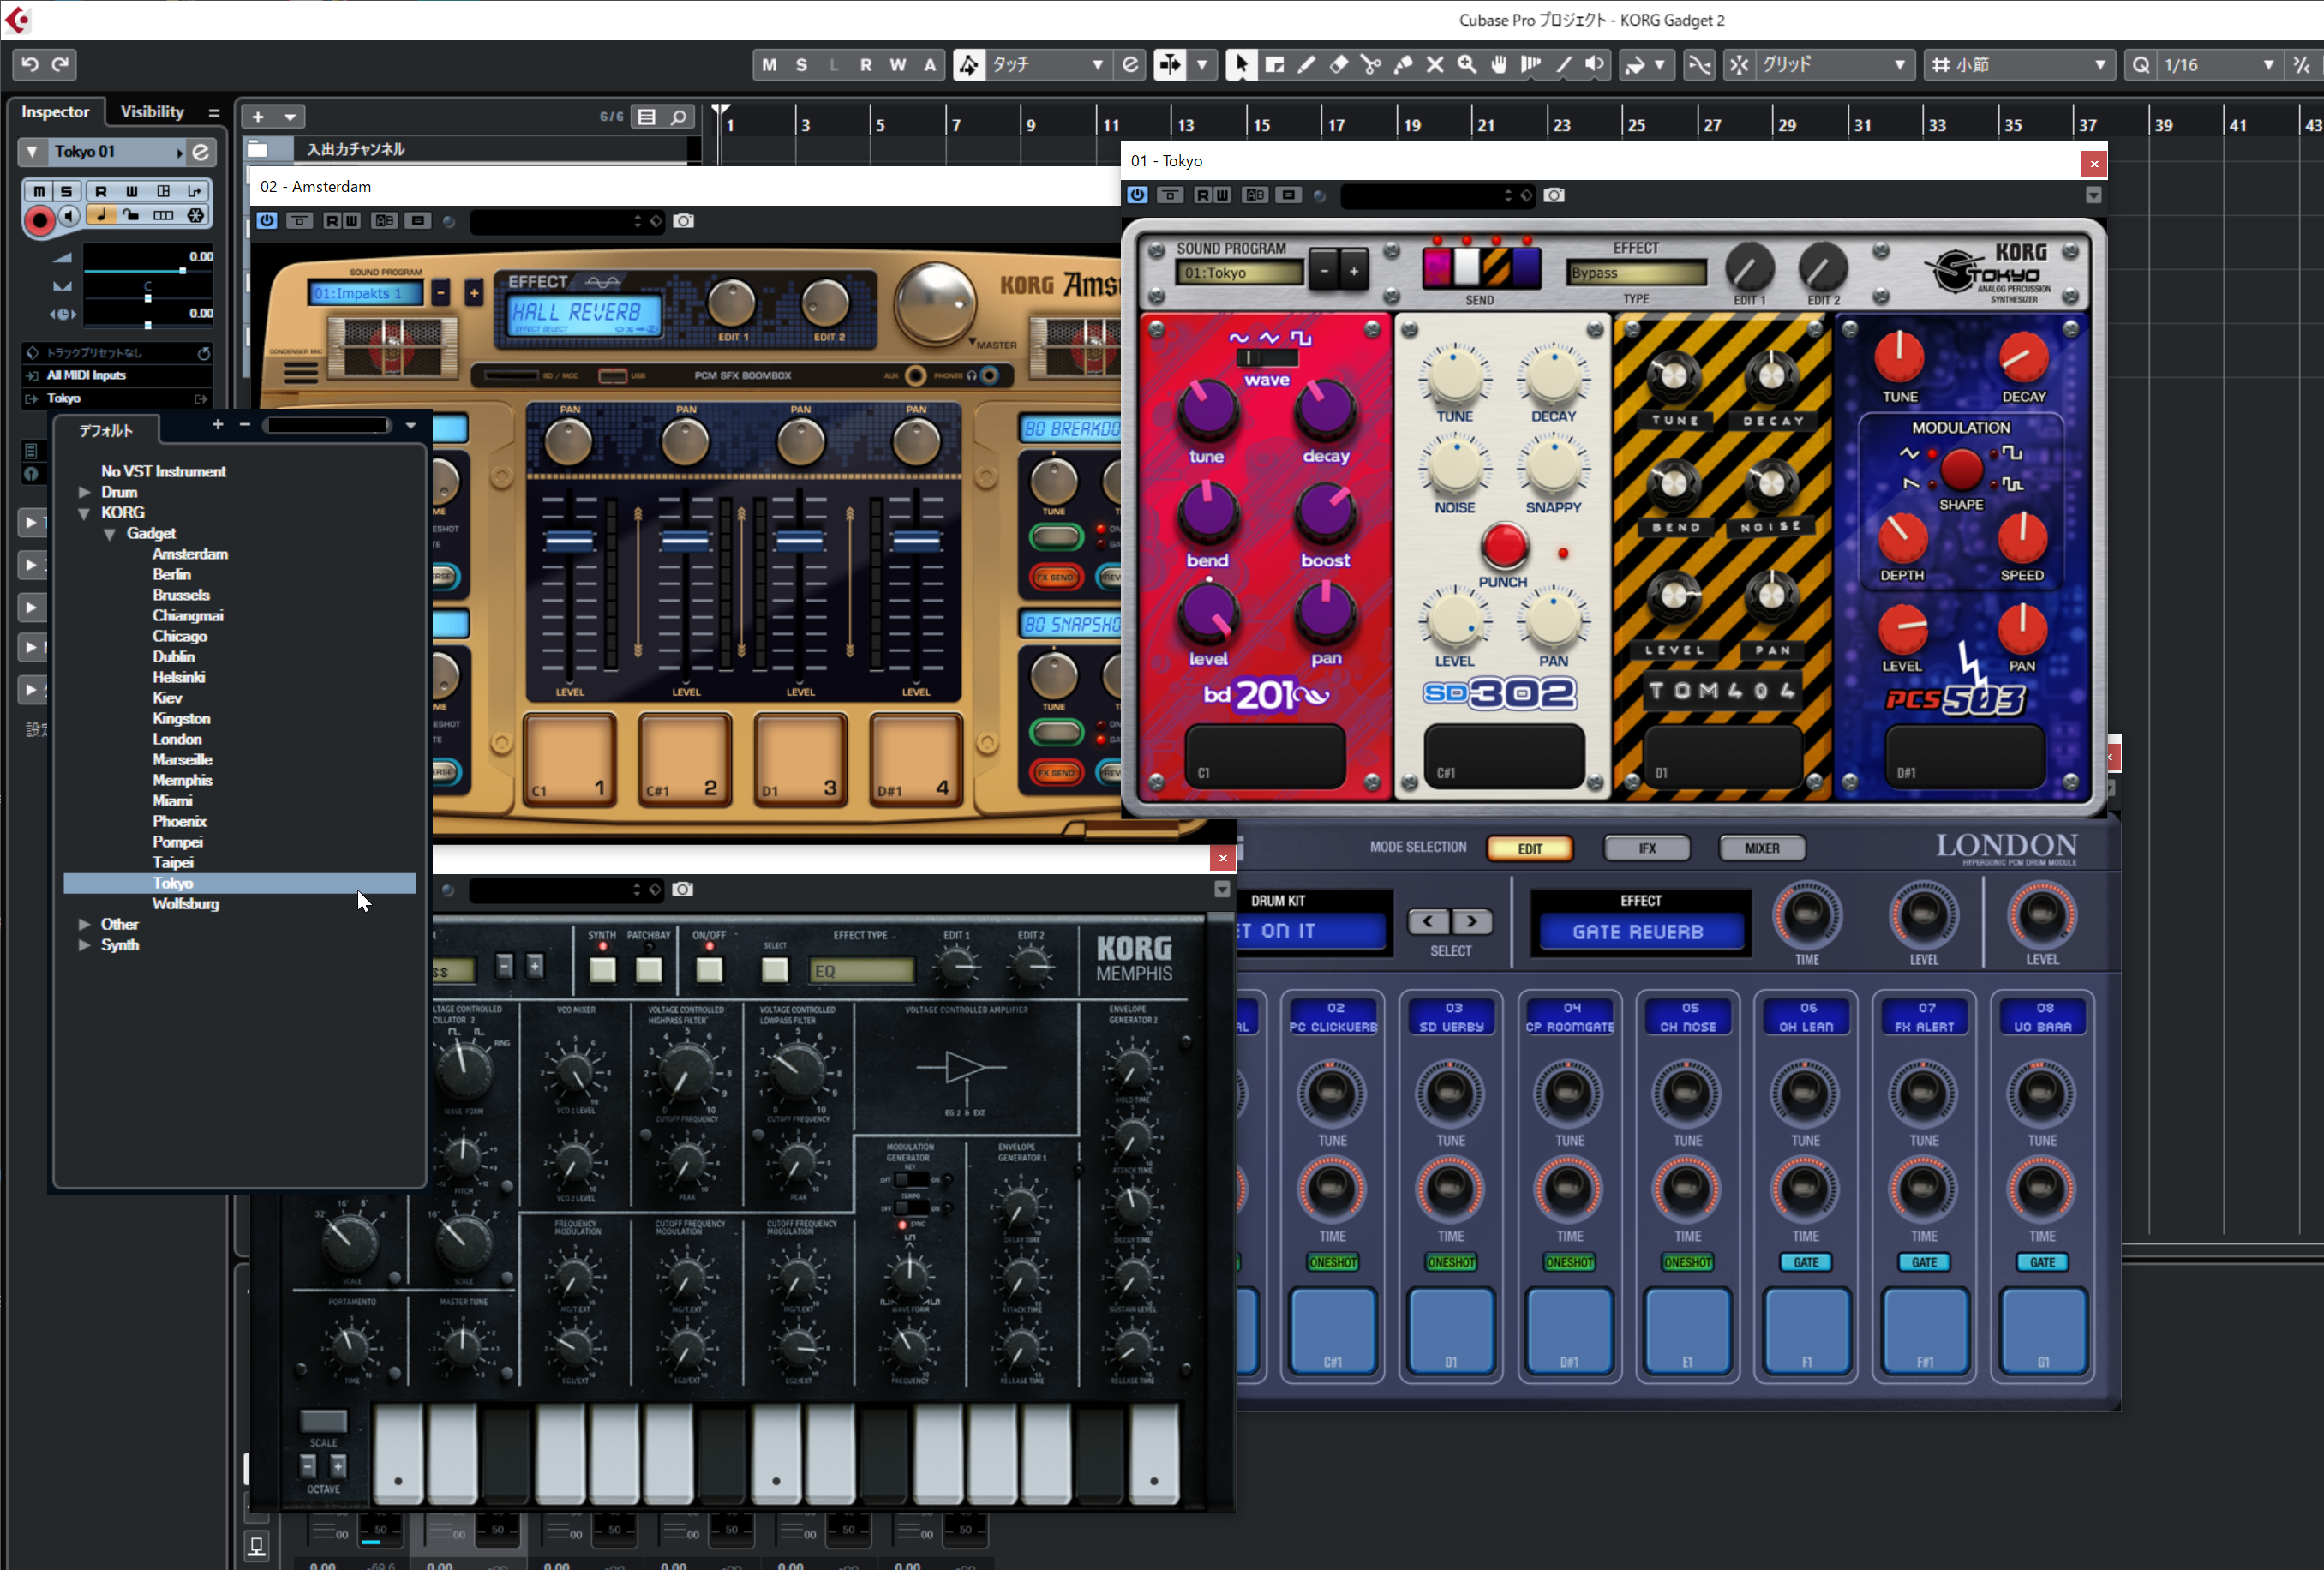Click plus sound program button in Tokyo
The height and width of the screenshot is (1570, 2324).
point(1354,271)
